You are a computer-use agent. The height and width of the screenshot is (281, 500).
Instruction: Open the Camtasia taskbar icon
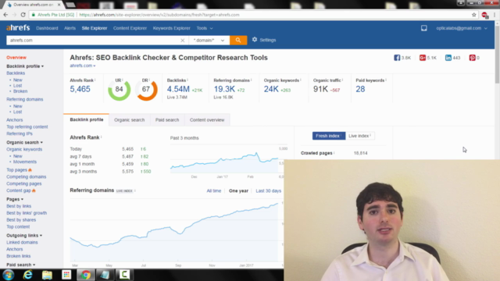tap(124, 275)
